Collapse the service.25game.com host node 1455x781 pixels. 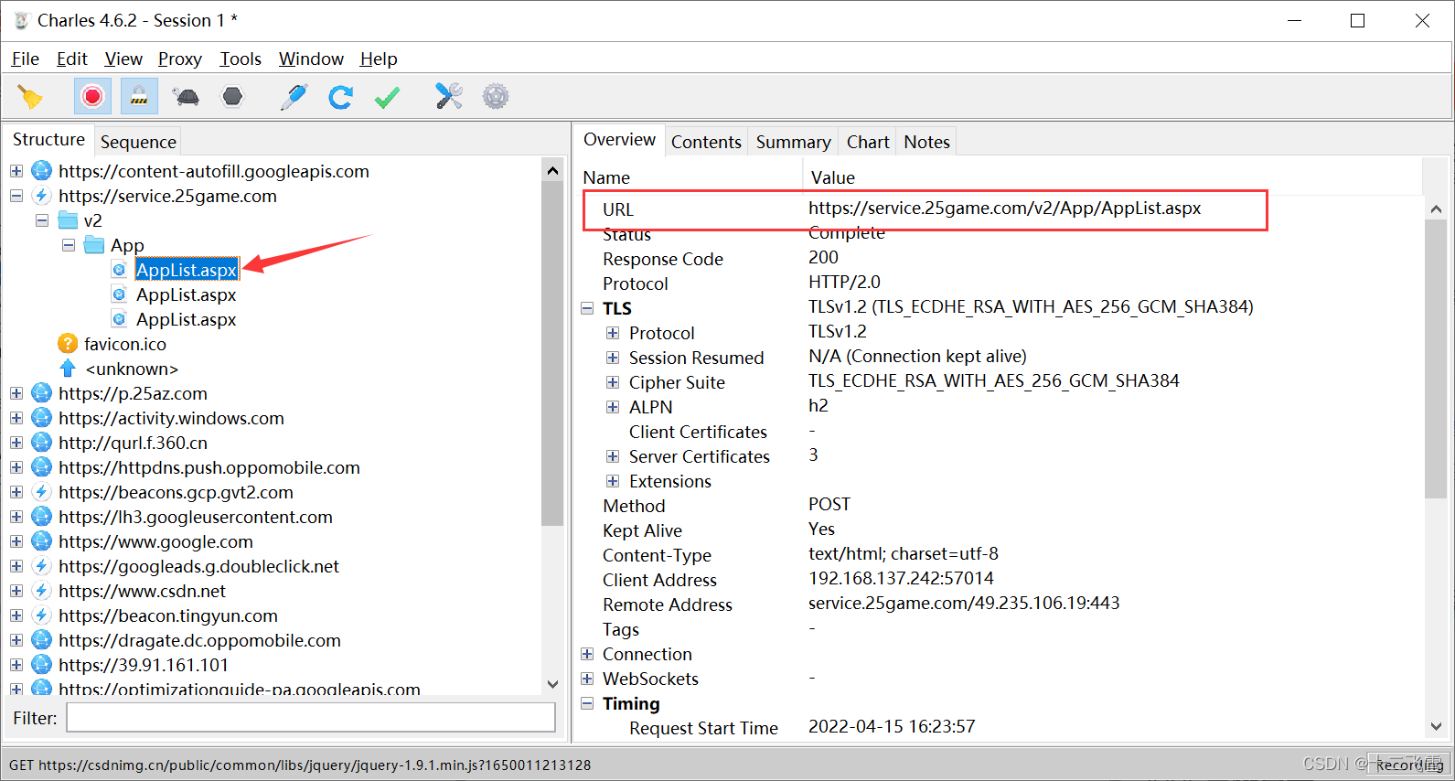(16, 196)
